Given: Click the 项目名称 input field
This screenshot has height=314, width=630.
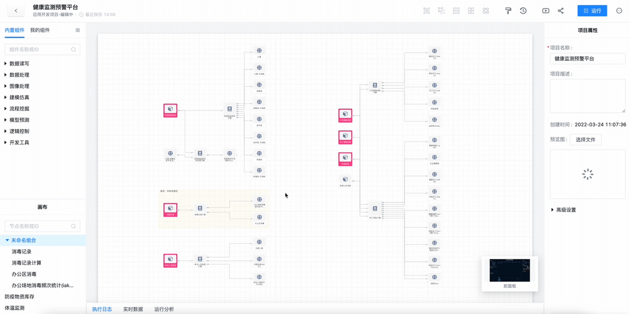Looking at the screenshot, I should (587, 59).
